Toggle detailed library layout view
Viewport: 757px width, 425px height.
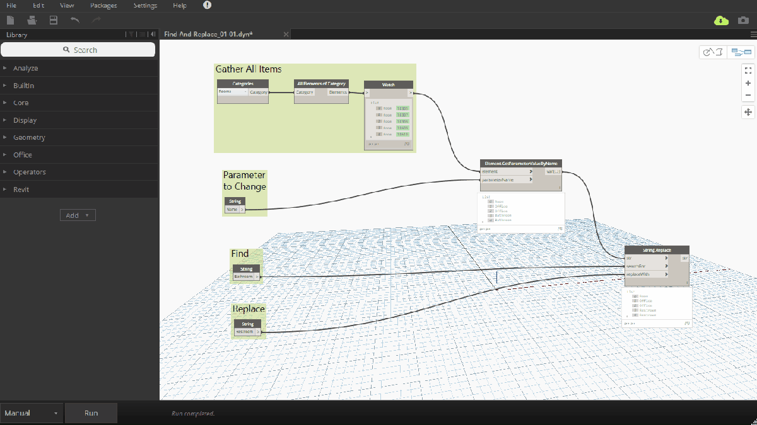(142, 34)
